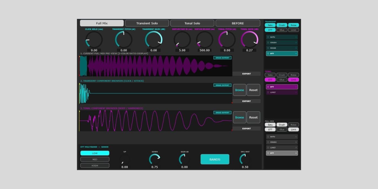Image resolution: width=378 pixels, height=189 pixels.
Task: Toggle Noise effect in the Transient section
Action: click(293, 25)
